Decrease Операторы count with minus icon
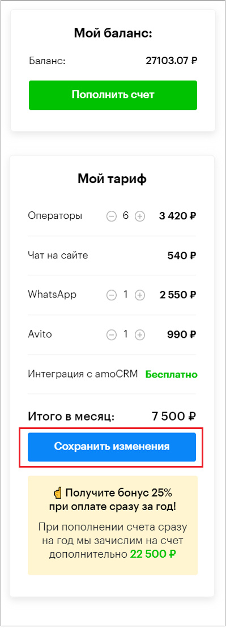The height and width of the screenshot is (628, 226). [111, 217]
